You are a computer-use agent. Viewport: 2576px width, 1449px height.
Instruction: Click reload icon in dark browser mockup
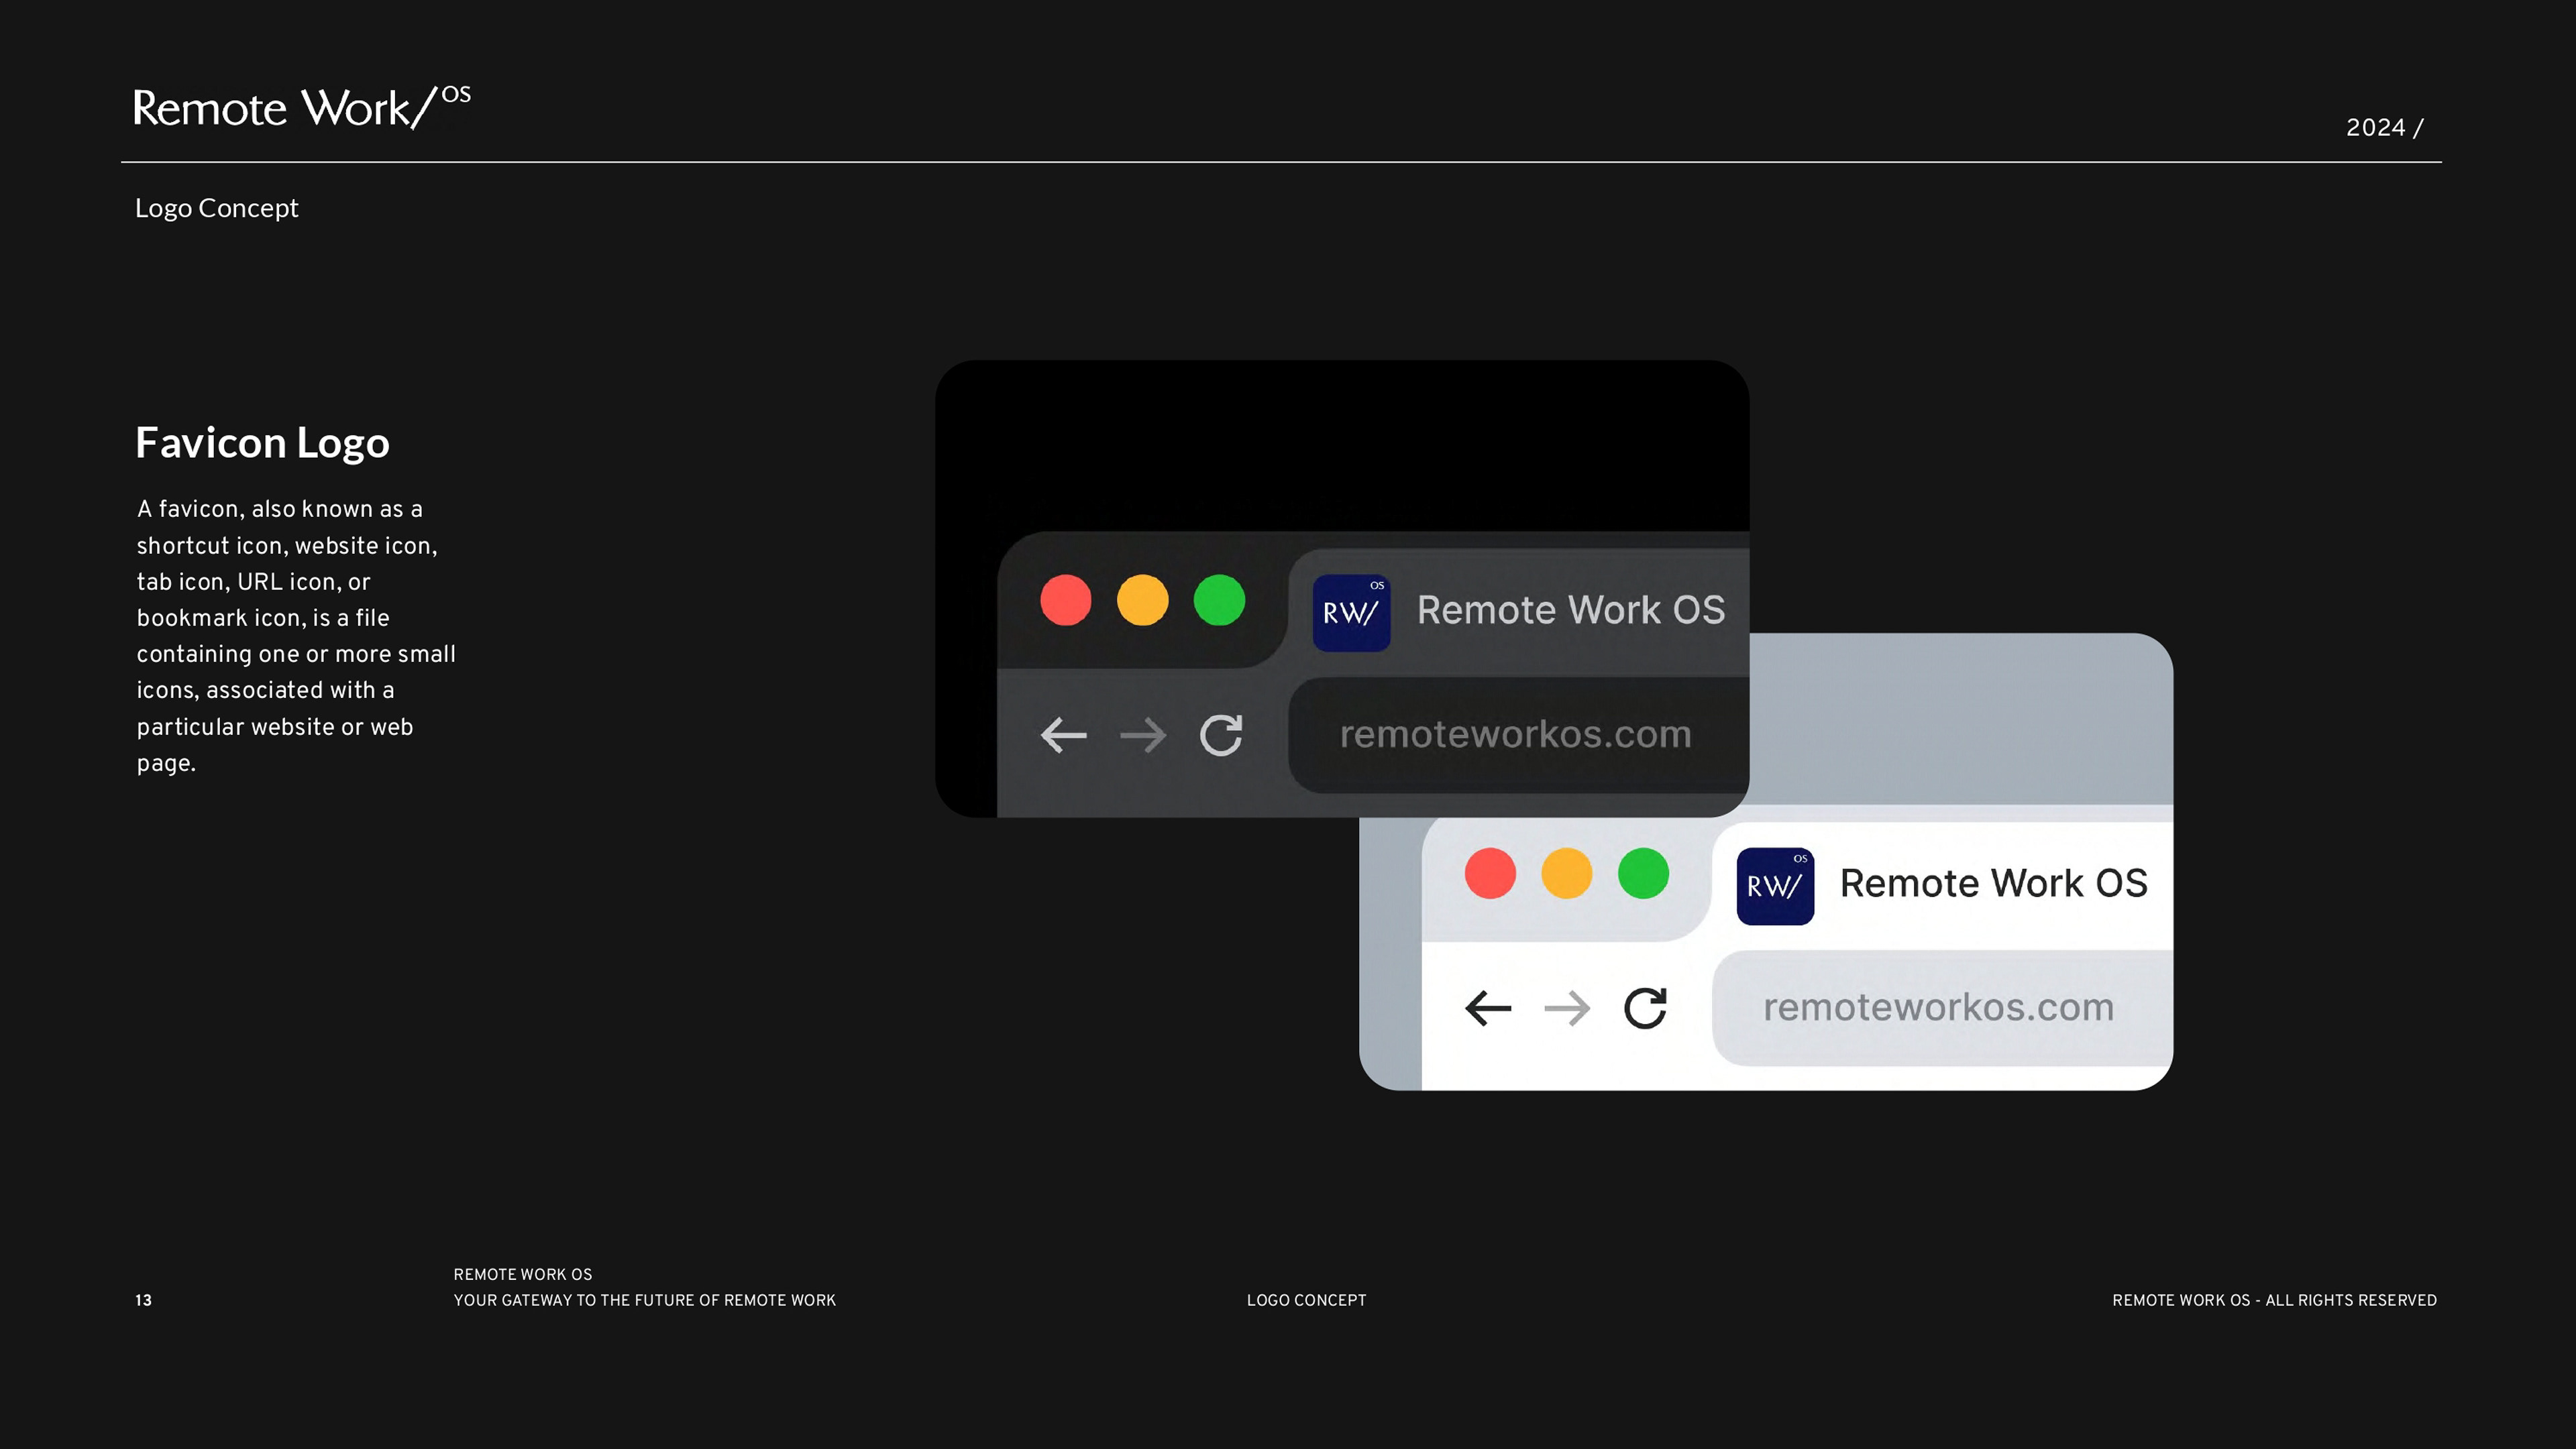(x=1221, y=736)
